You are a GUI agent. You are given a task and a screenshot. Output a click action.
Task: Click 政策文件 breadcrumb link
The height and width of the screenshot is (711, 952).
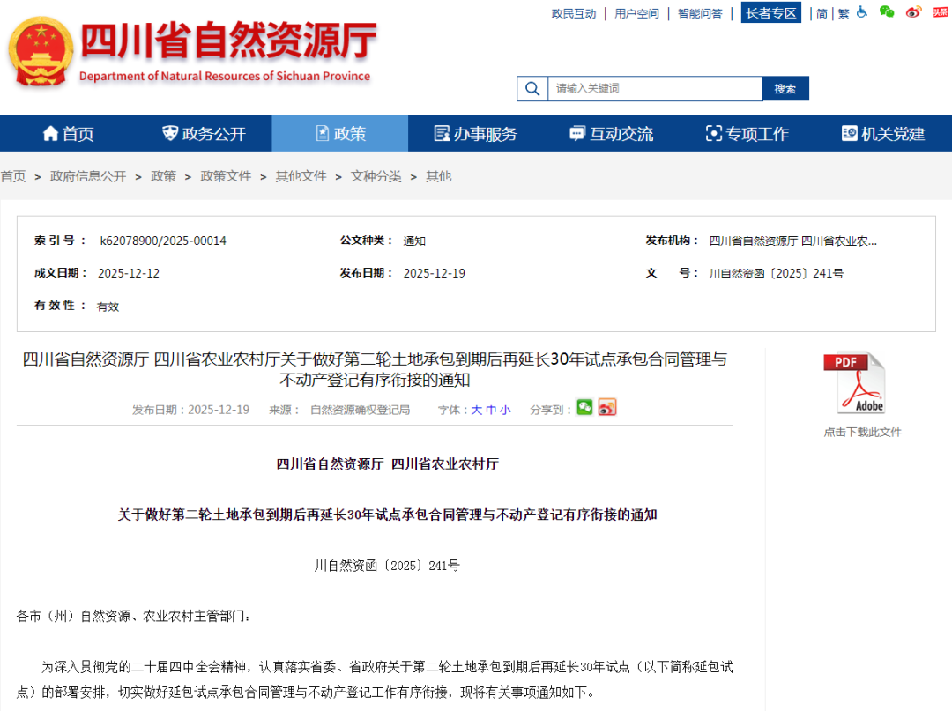click(226, 176)
